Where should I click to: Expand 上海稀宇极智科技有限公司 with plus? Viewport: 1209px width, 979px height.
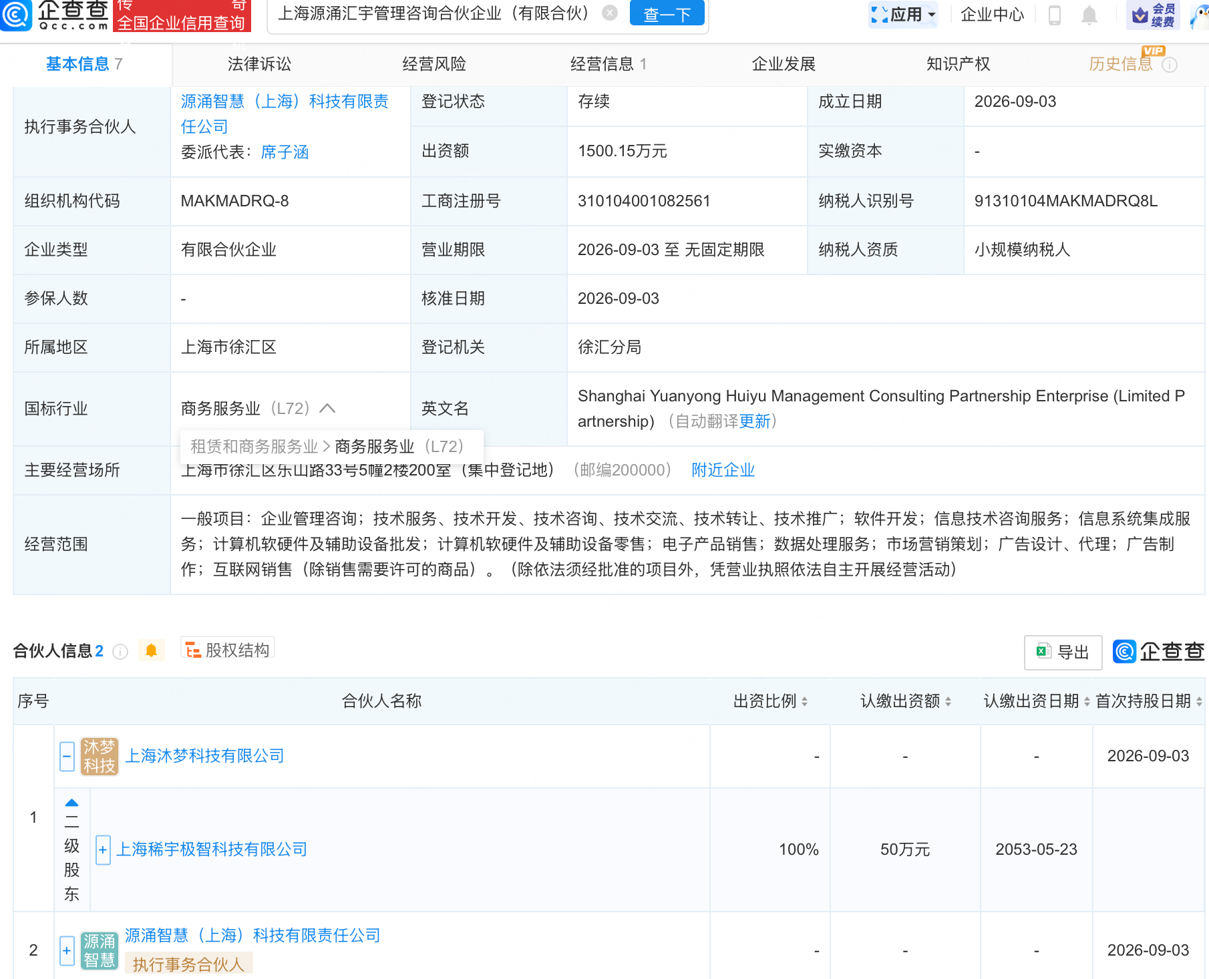[103, 850]
